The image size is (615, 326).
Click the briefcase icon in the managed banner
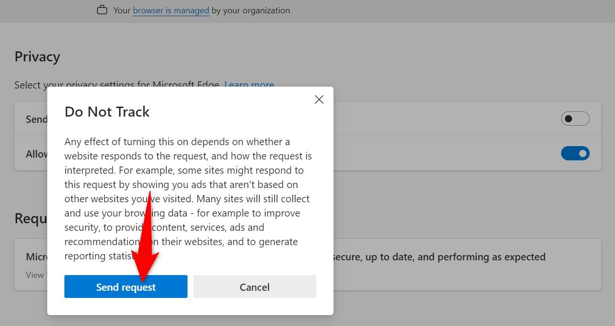102,10
